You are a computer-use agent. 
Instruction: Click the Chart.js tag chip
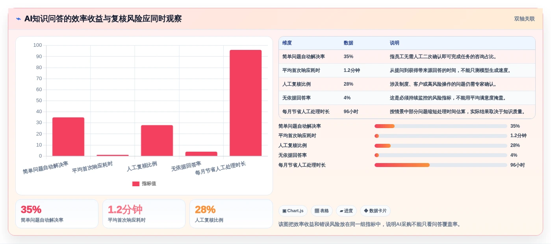pyautogui.click(x=293, y=211)
